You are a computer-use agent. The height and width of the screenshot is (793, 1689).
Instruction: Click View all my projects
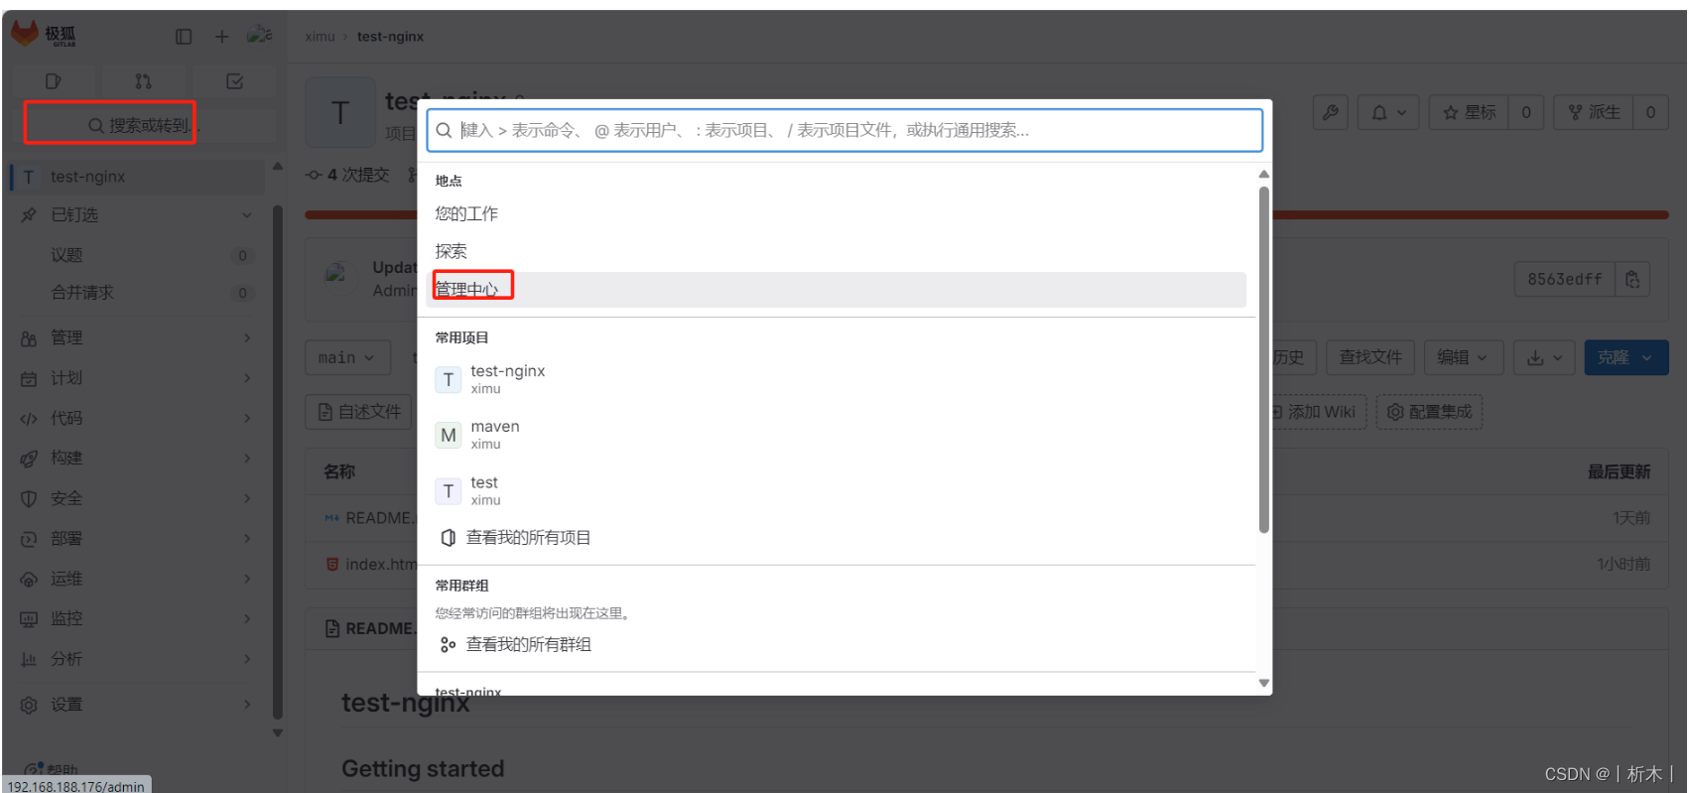837,538
